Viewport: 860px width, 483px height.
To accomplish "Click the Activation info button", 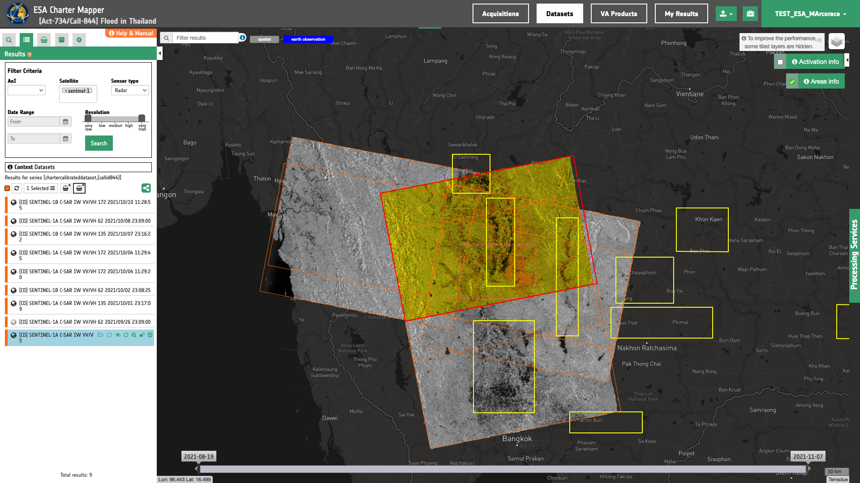I will click(815, 62).
